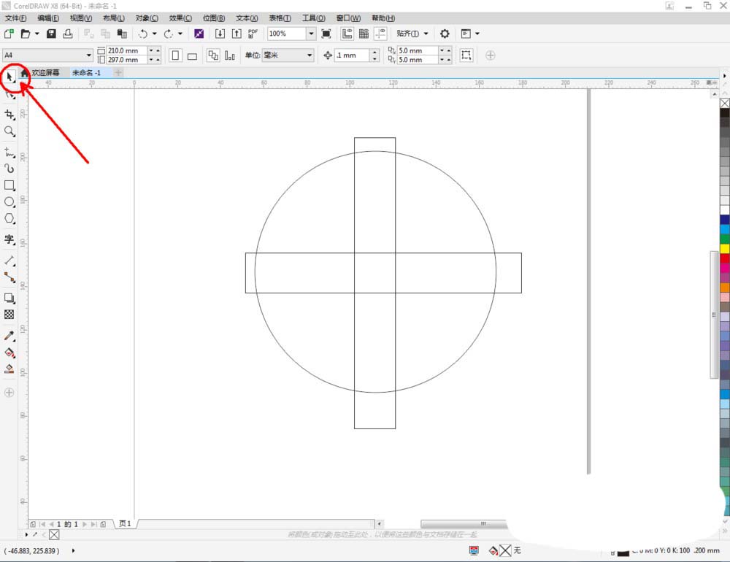Switch page to landscape orientation
The image size is (730, 562).
[x=192, y=55]
